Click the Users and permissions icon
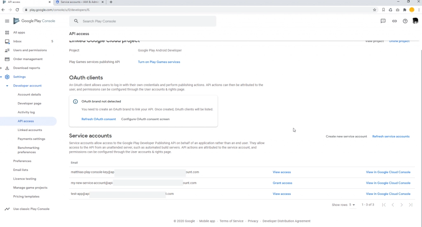 click(7, 50)
